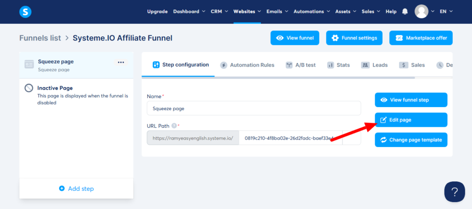
Task: Click the URL path input field
Action: 290,138
